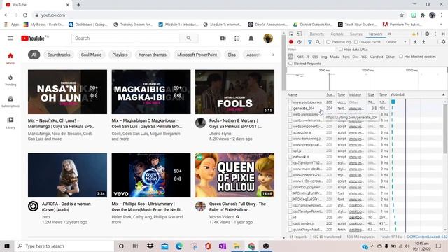This screenshot has height=252, width=448.
Task: Open Library in YouTube sidebar
Action: point(10,122)
